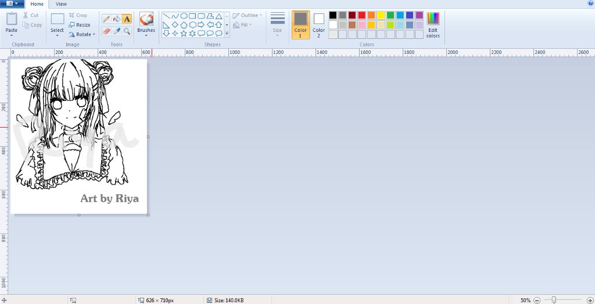The height and width of the screenshot is (304, 595).
Task: Switch to the Home tab
Action: tap(37, 4)
